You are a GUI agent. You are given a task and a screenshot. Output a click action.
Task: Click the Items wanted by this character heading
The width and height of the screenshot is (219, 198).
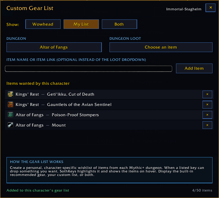(38, 83)
